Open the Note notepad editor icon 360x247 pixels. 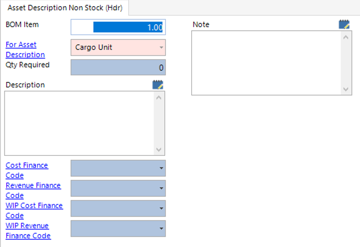coord(344,25)
